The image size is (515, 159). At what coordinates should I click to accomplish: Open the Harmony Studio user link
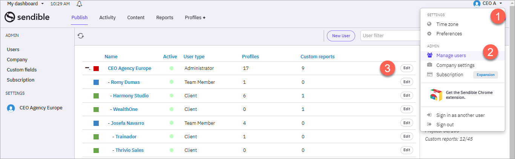tap(131, 95)
